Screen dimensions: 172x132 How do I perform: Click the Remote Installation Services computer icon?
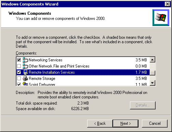26,72
